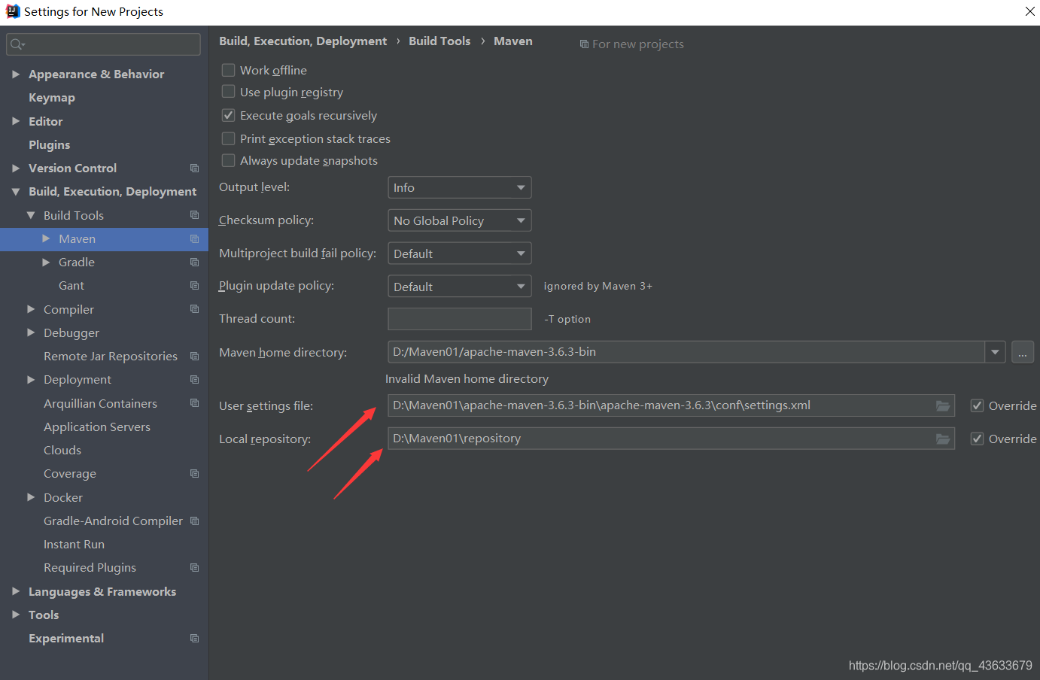Screen dimensions: 1040x680
Task: Click folder browse icon in Local repository field
Action: coord(942,439)
